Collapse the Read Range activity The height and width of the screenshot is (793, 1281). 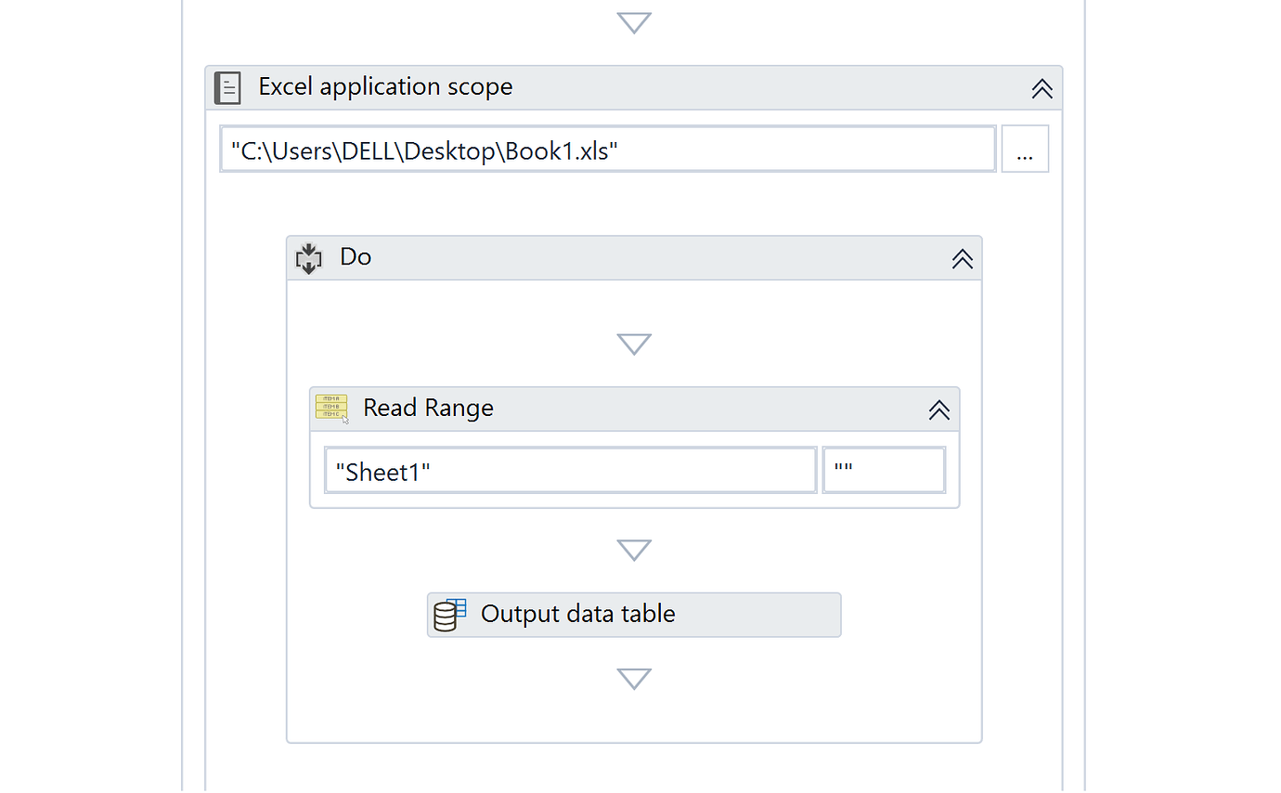[938, 409]
